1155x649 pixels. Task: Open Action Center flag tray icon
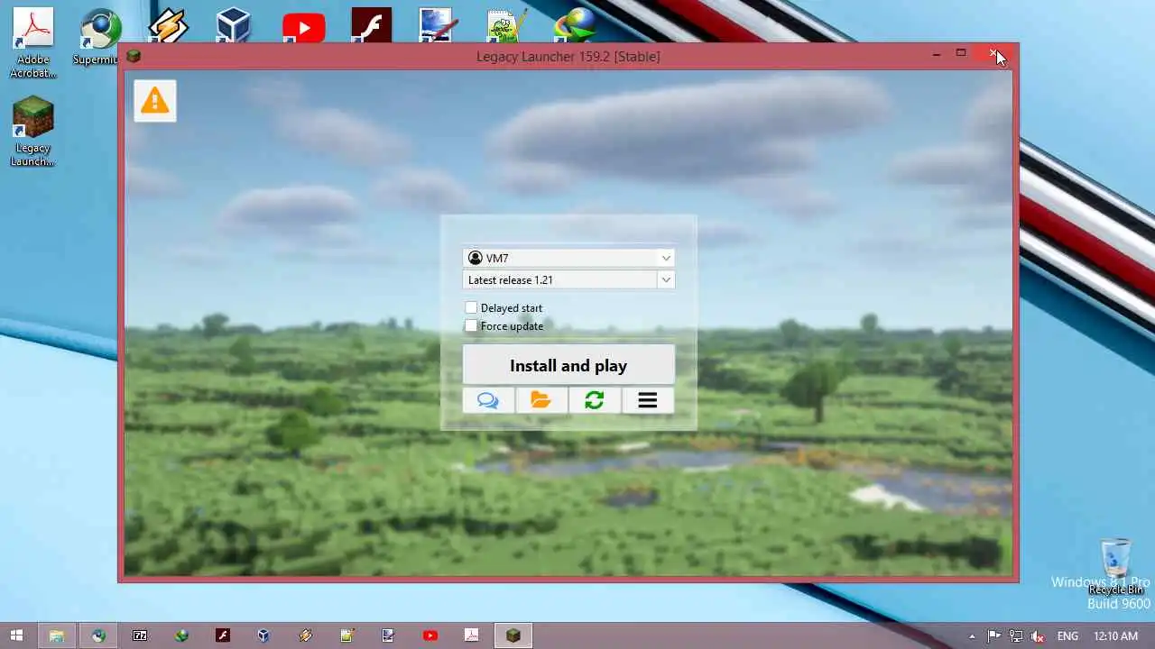click(x=994, y=636)
